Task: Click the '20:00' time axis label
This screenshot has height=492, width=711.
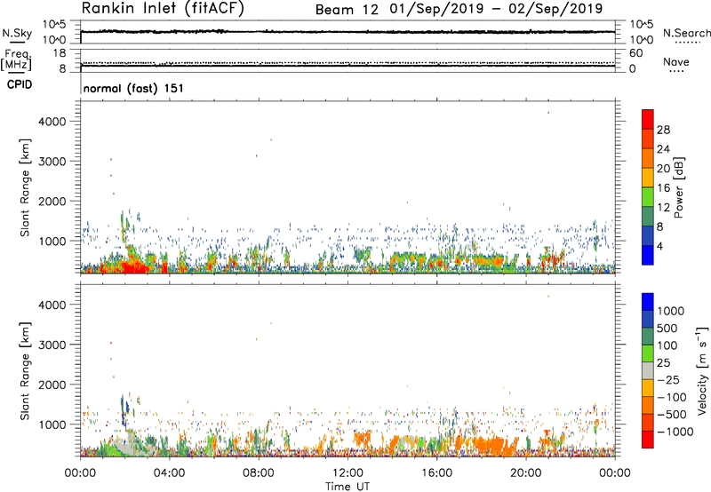Action: (x=526, y=473)
